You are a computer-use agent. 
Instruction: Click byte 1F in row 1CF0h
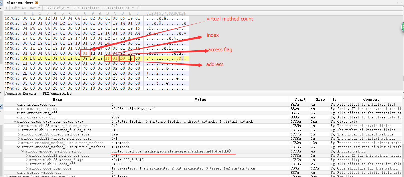click(108, 58)
